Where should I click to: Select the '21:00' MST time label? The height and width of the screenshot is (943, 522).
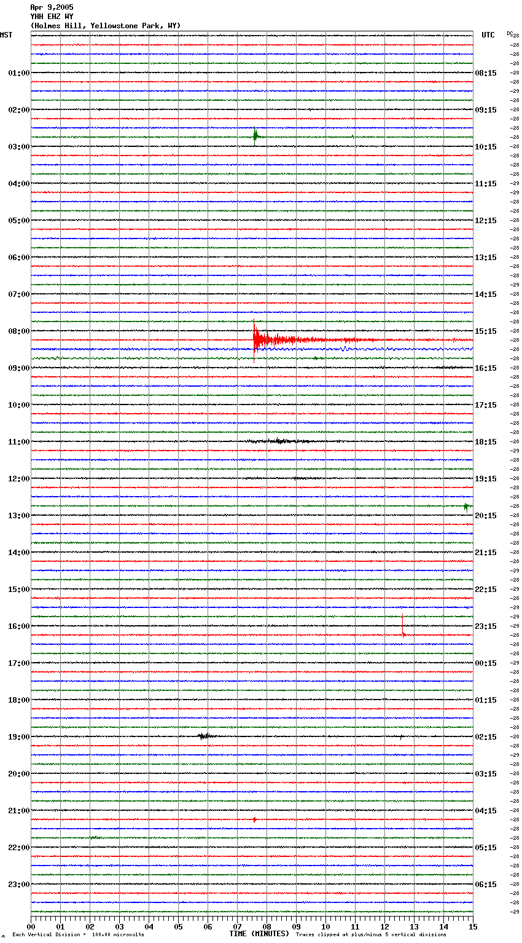(18, 811)
